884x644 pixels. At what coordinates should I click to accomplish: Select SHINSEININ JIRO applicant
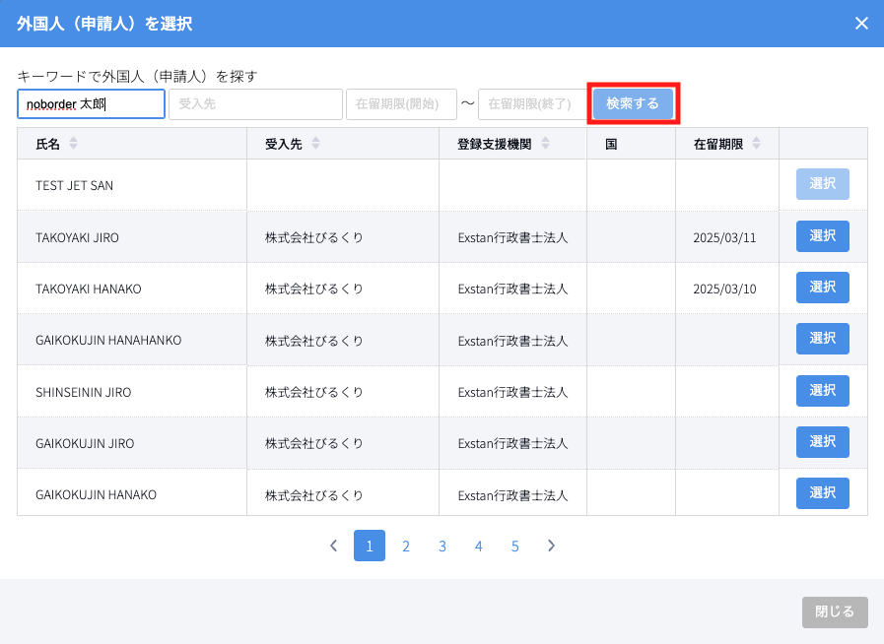coord(822,391)
